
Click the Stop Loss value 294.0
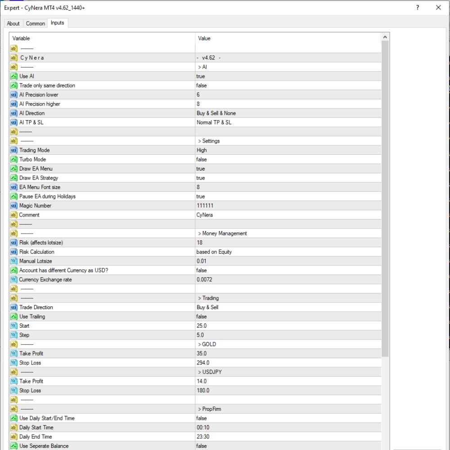288,363
